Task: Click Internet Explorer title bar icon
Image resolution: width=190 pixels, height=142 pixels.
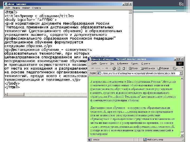Action: pos(90,59)
